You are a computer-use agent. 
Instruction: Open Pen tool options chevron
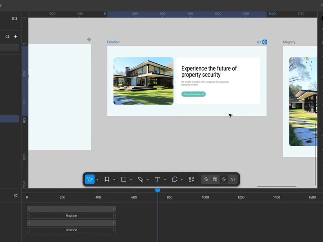tap(148, 179)
